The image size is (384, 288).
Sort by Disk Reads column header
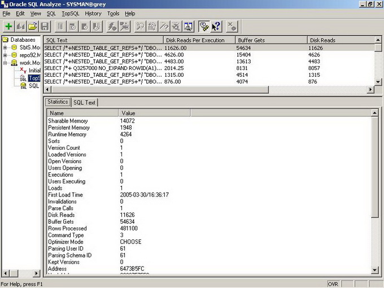point(341,40)
